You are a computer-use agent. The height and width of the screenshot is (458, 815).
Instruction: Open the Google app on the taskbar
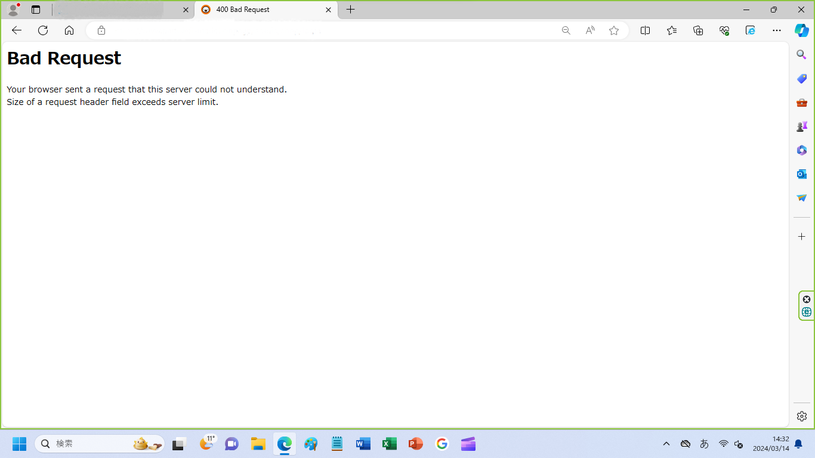[442, 444]
